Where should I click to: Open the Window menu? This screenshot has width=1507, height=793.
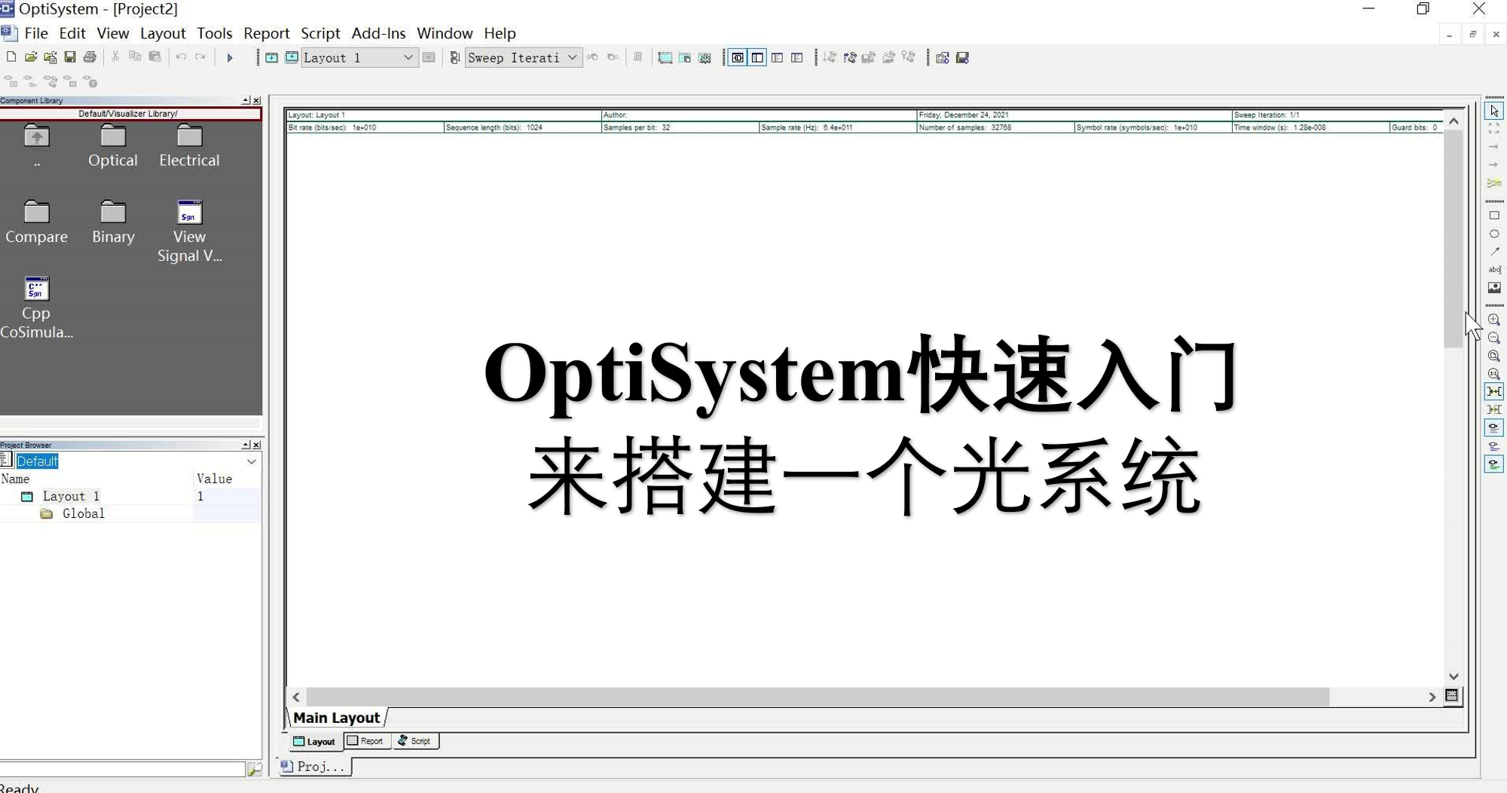[445, 33]
